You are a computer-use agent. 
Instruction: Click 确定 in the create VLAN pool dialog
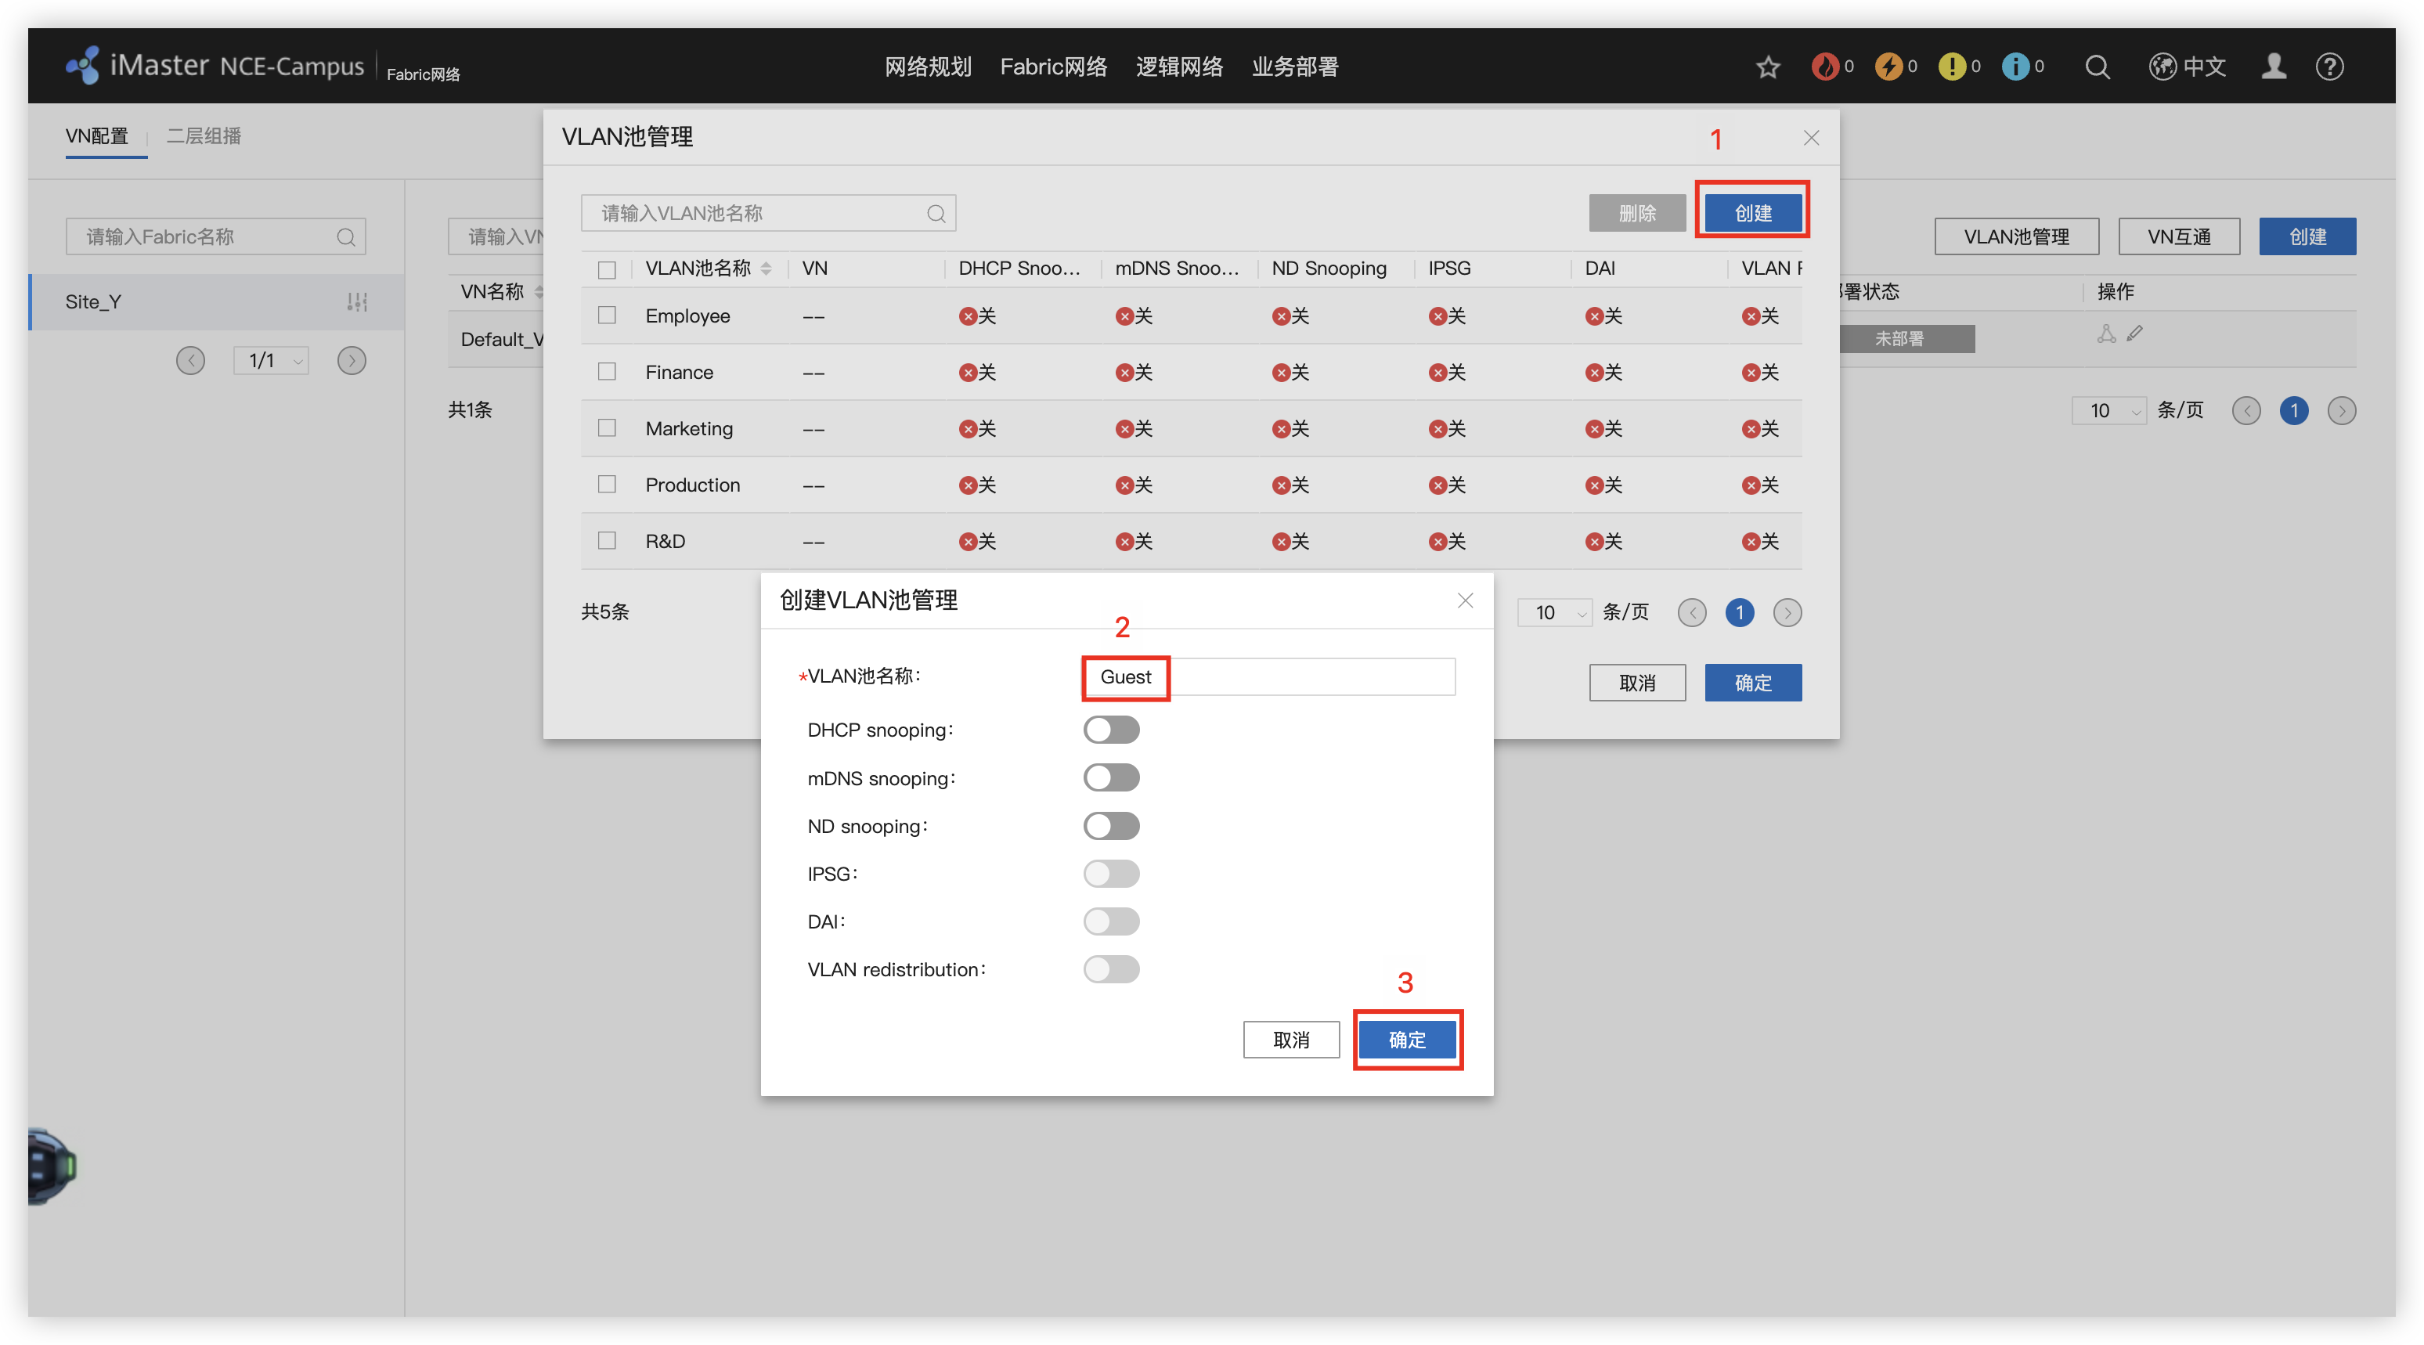(1407, 1039)
